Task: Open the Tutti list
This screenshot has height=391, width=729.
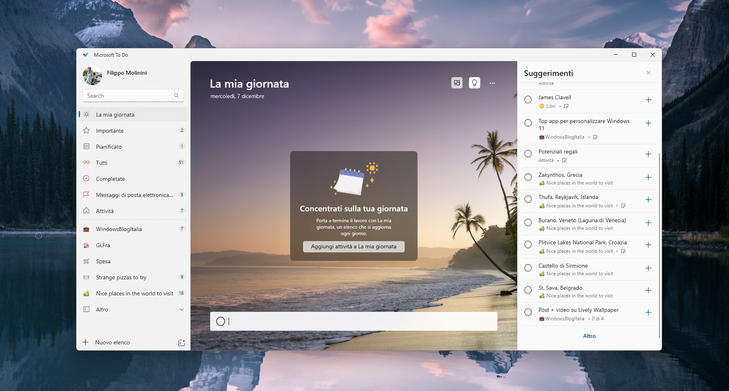Action: 133,163
